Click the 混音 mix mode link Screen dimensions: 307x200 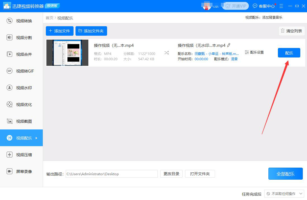(x=234, y=59)
